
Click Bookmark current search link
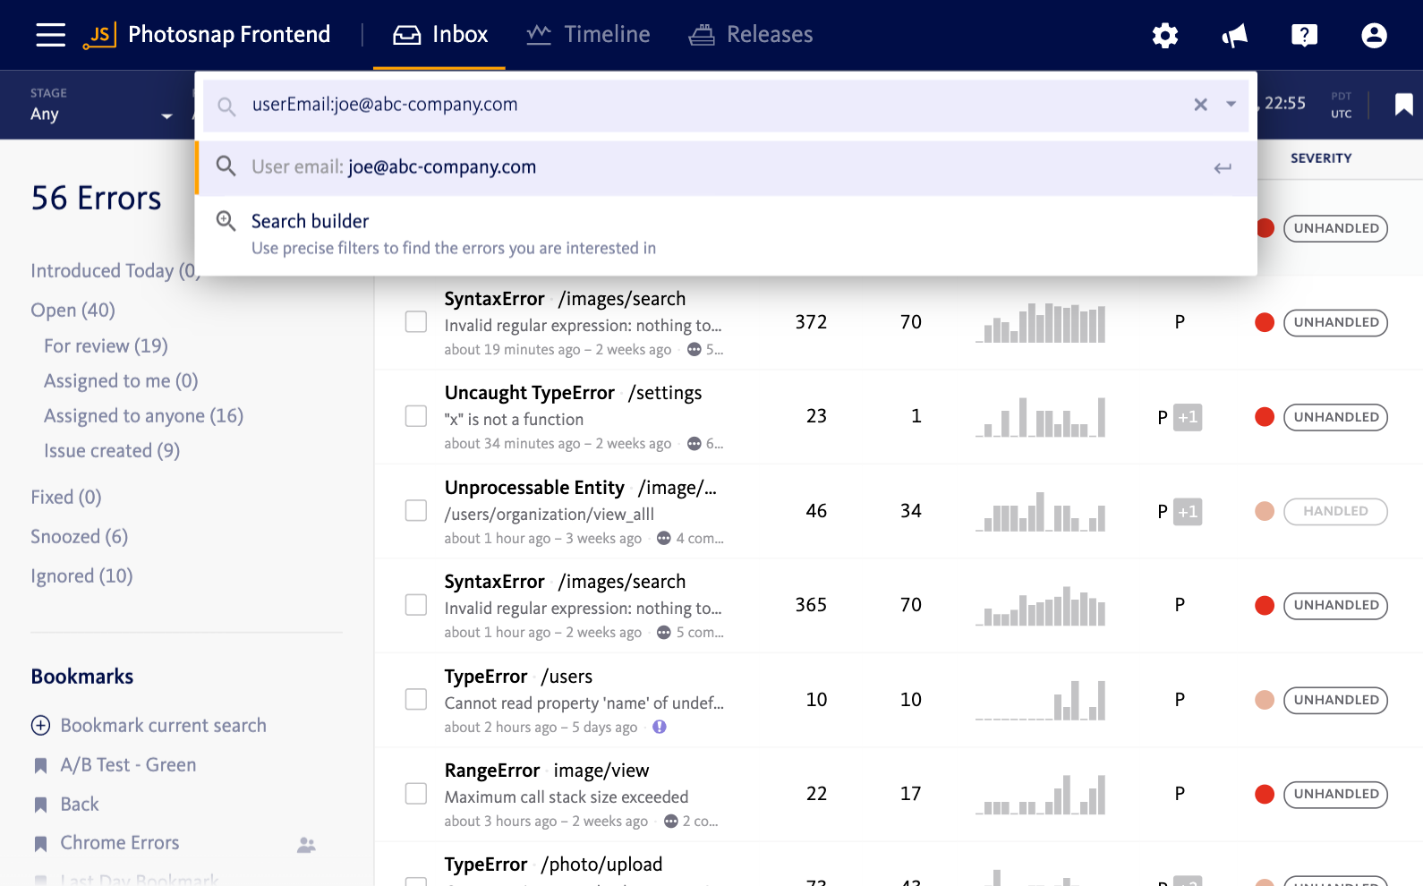coord(164,726)
